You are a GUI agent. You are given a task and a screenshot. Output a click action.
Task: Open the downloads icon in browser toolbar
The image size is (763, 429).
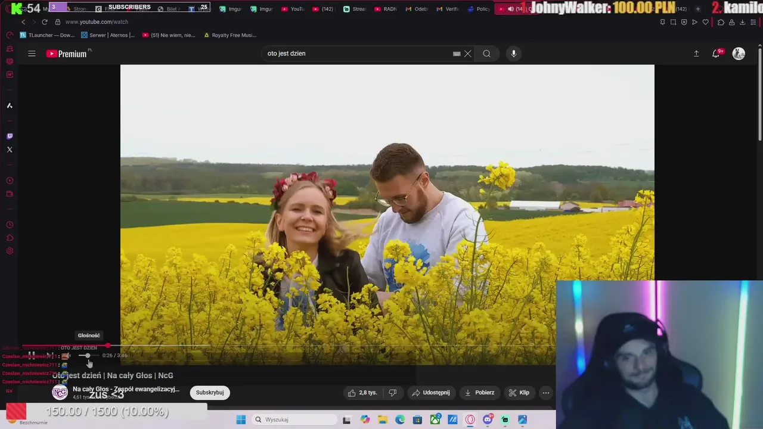click(743, 22)
